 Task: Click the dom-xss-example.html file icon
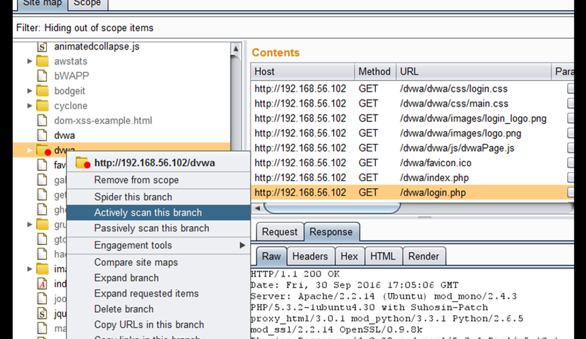(x=42, y=121)
